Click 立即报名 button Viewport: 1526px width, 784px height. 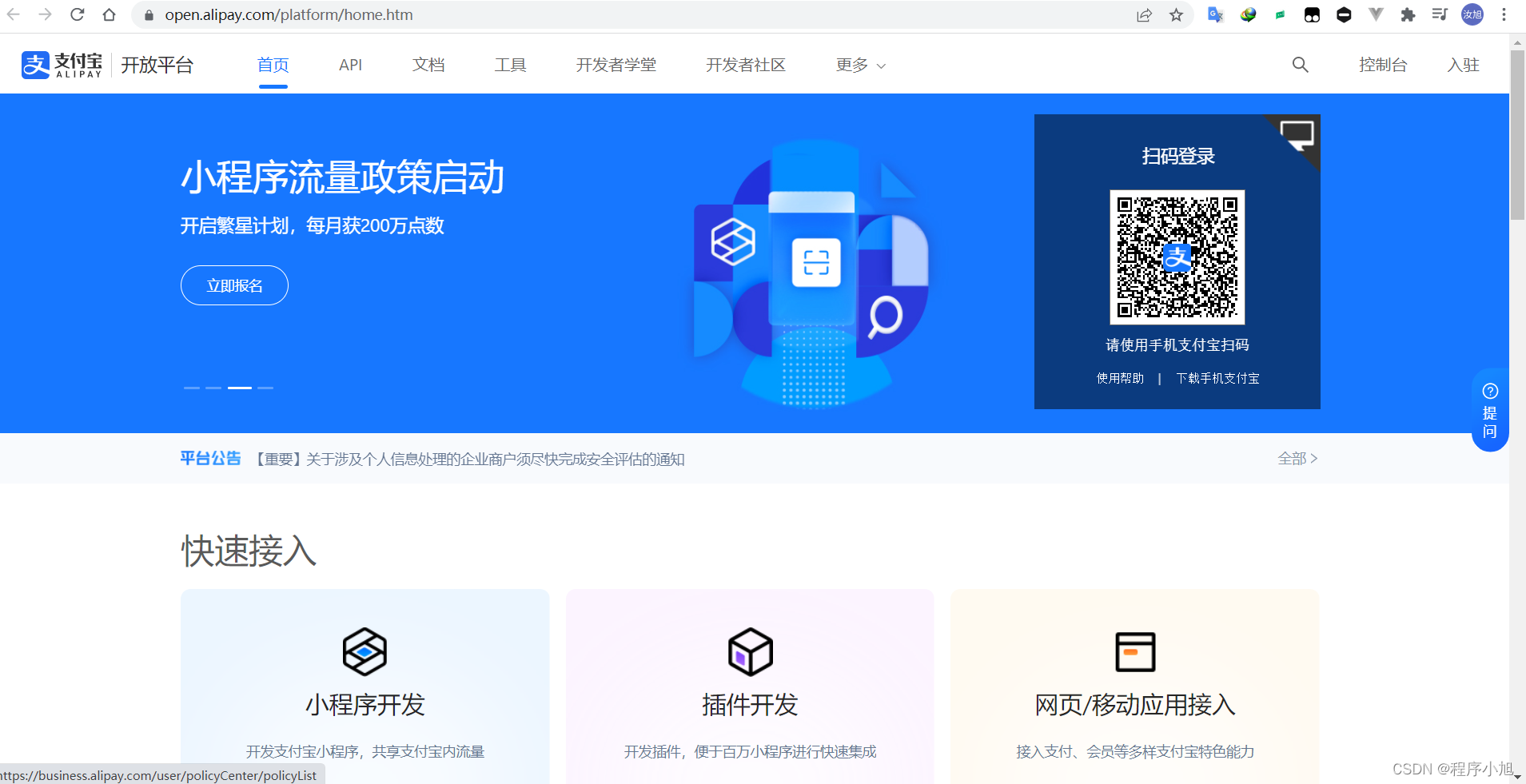pyautogui.click(x=234, y=285)
